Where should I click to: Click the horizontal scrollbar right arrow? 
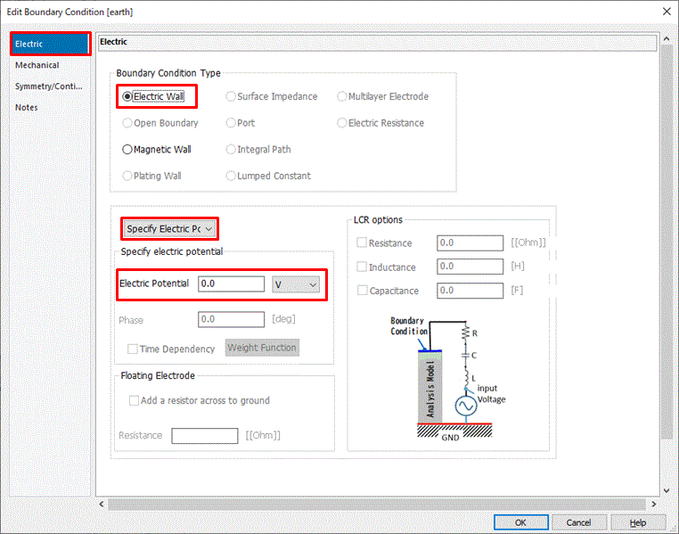tap(653, 504)
